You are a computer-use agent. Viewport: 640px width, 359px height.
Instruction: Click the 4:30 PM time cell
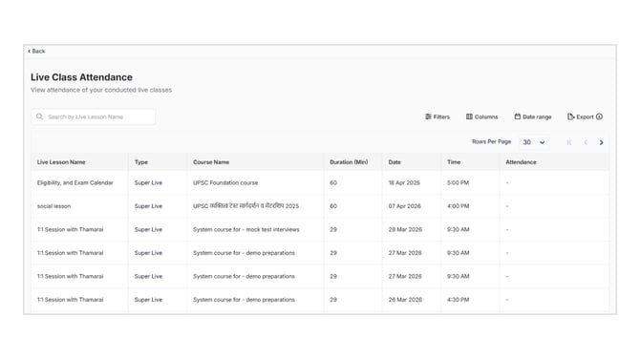tap(458, 300)
